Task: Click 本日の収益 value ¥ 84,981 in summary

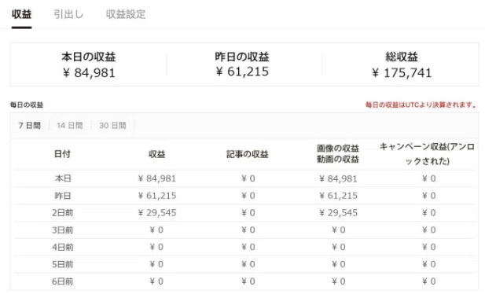Action: click(x=89, y=73)
